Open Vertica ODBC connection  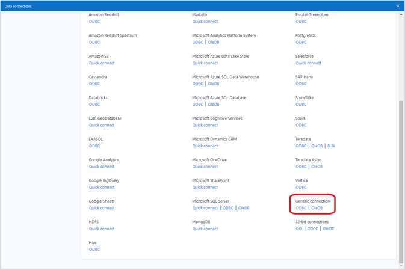[301, 188]
